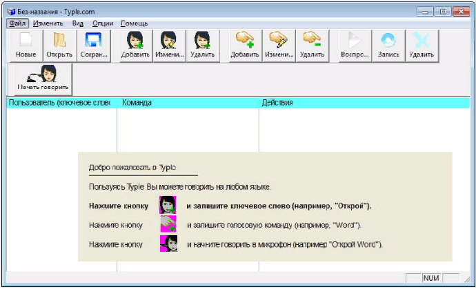476x289 pixels.
Task: Edit command with hand pencil Измени.. button
Action: click(279, 46)
